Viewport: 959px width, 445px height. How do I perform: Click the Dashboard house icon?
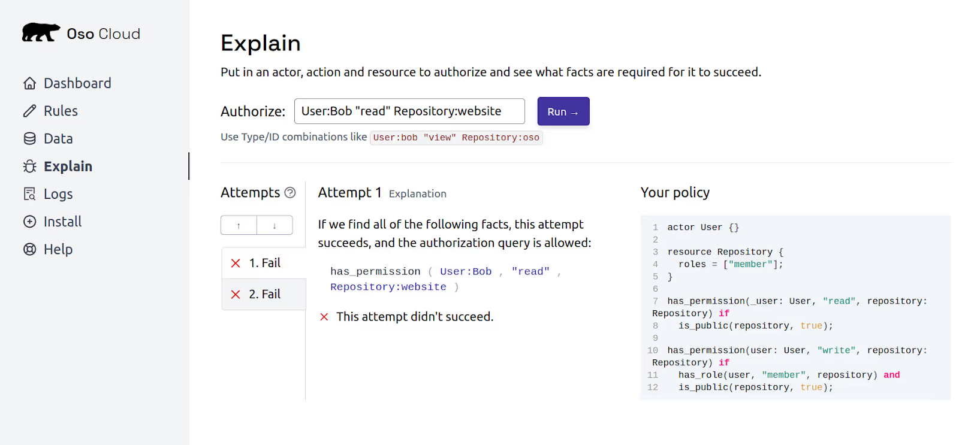pos(30,83)
